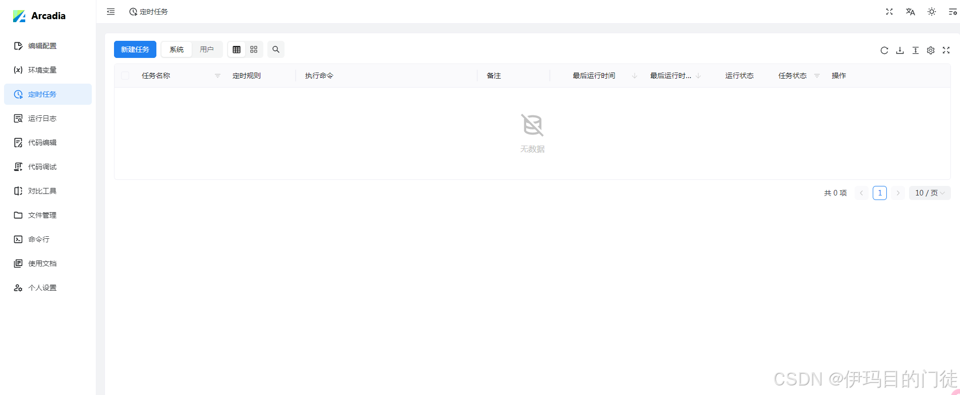
Task: Open 使用文档 in sidebar
Action: (48, 264)
